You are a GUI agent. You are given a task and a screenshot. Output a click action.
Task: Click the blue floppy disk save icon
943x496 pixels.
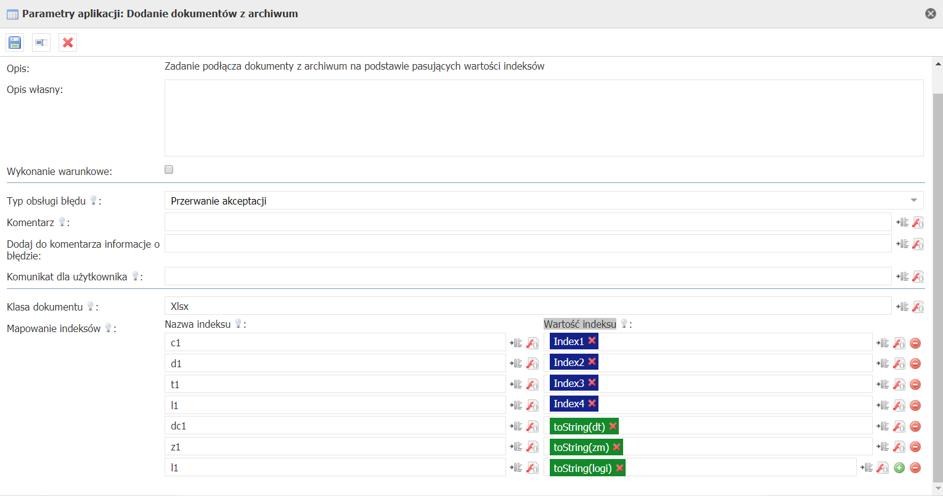[15, 43]
